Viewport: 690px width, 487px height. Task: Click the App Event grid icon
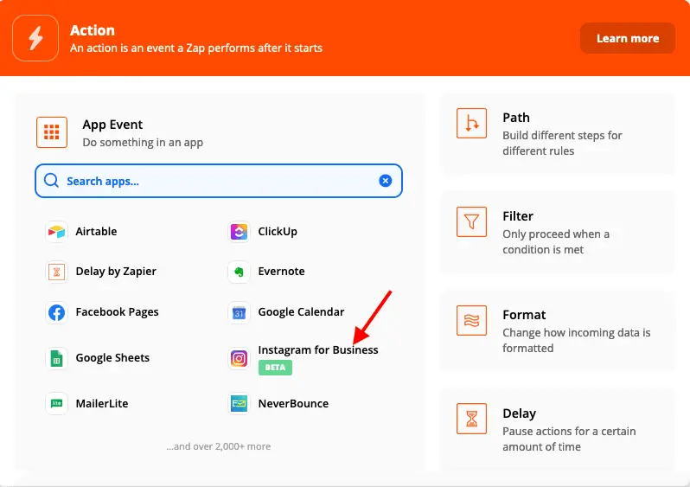(52, 132)
